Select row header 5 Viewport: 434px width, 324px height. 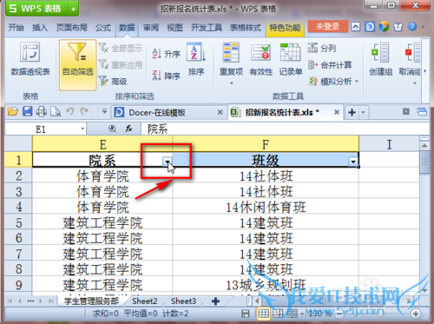[x=18, y=222]
